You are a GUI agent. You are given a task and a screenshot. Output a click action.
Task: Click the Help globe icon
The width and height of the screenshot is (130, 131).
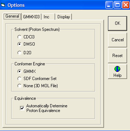[117, 69]
